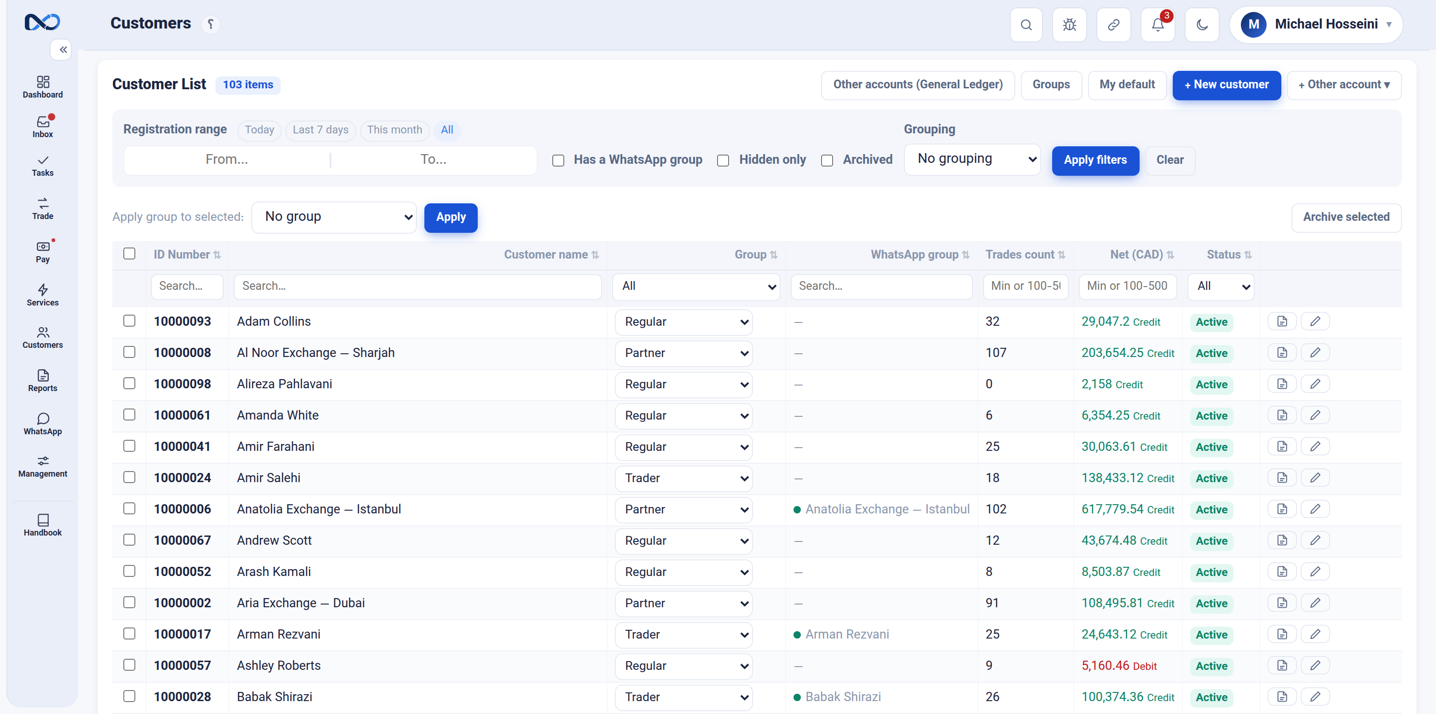Check Has a WhatsApp group checkbox
Screen dimensions: 1436x714
click(x=558, y=161)
